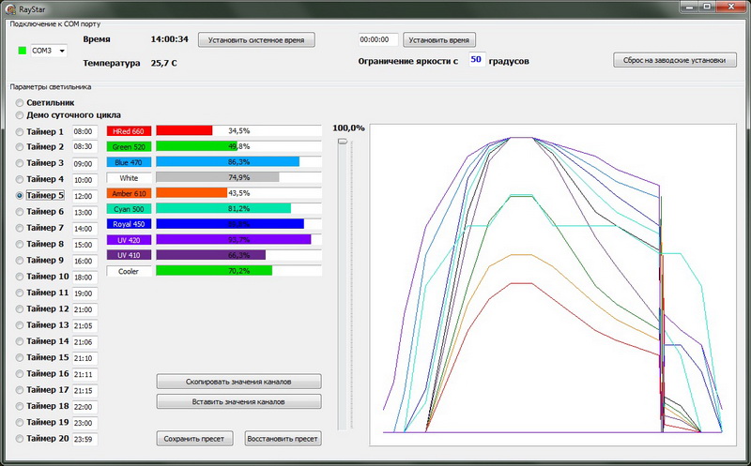Screen dimensions: 751x466
Task: Click the RayStar app icon in title bar
Action: pos(9,8)
